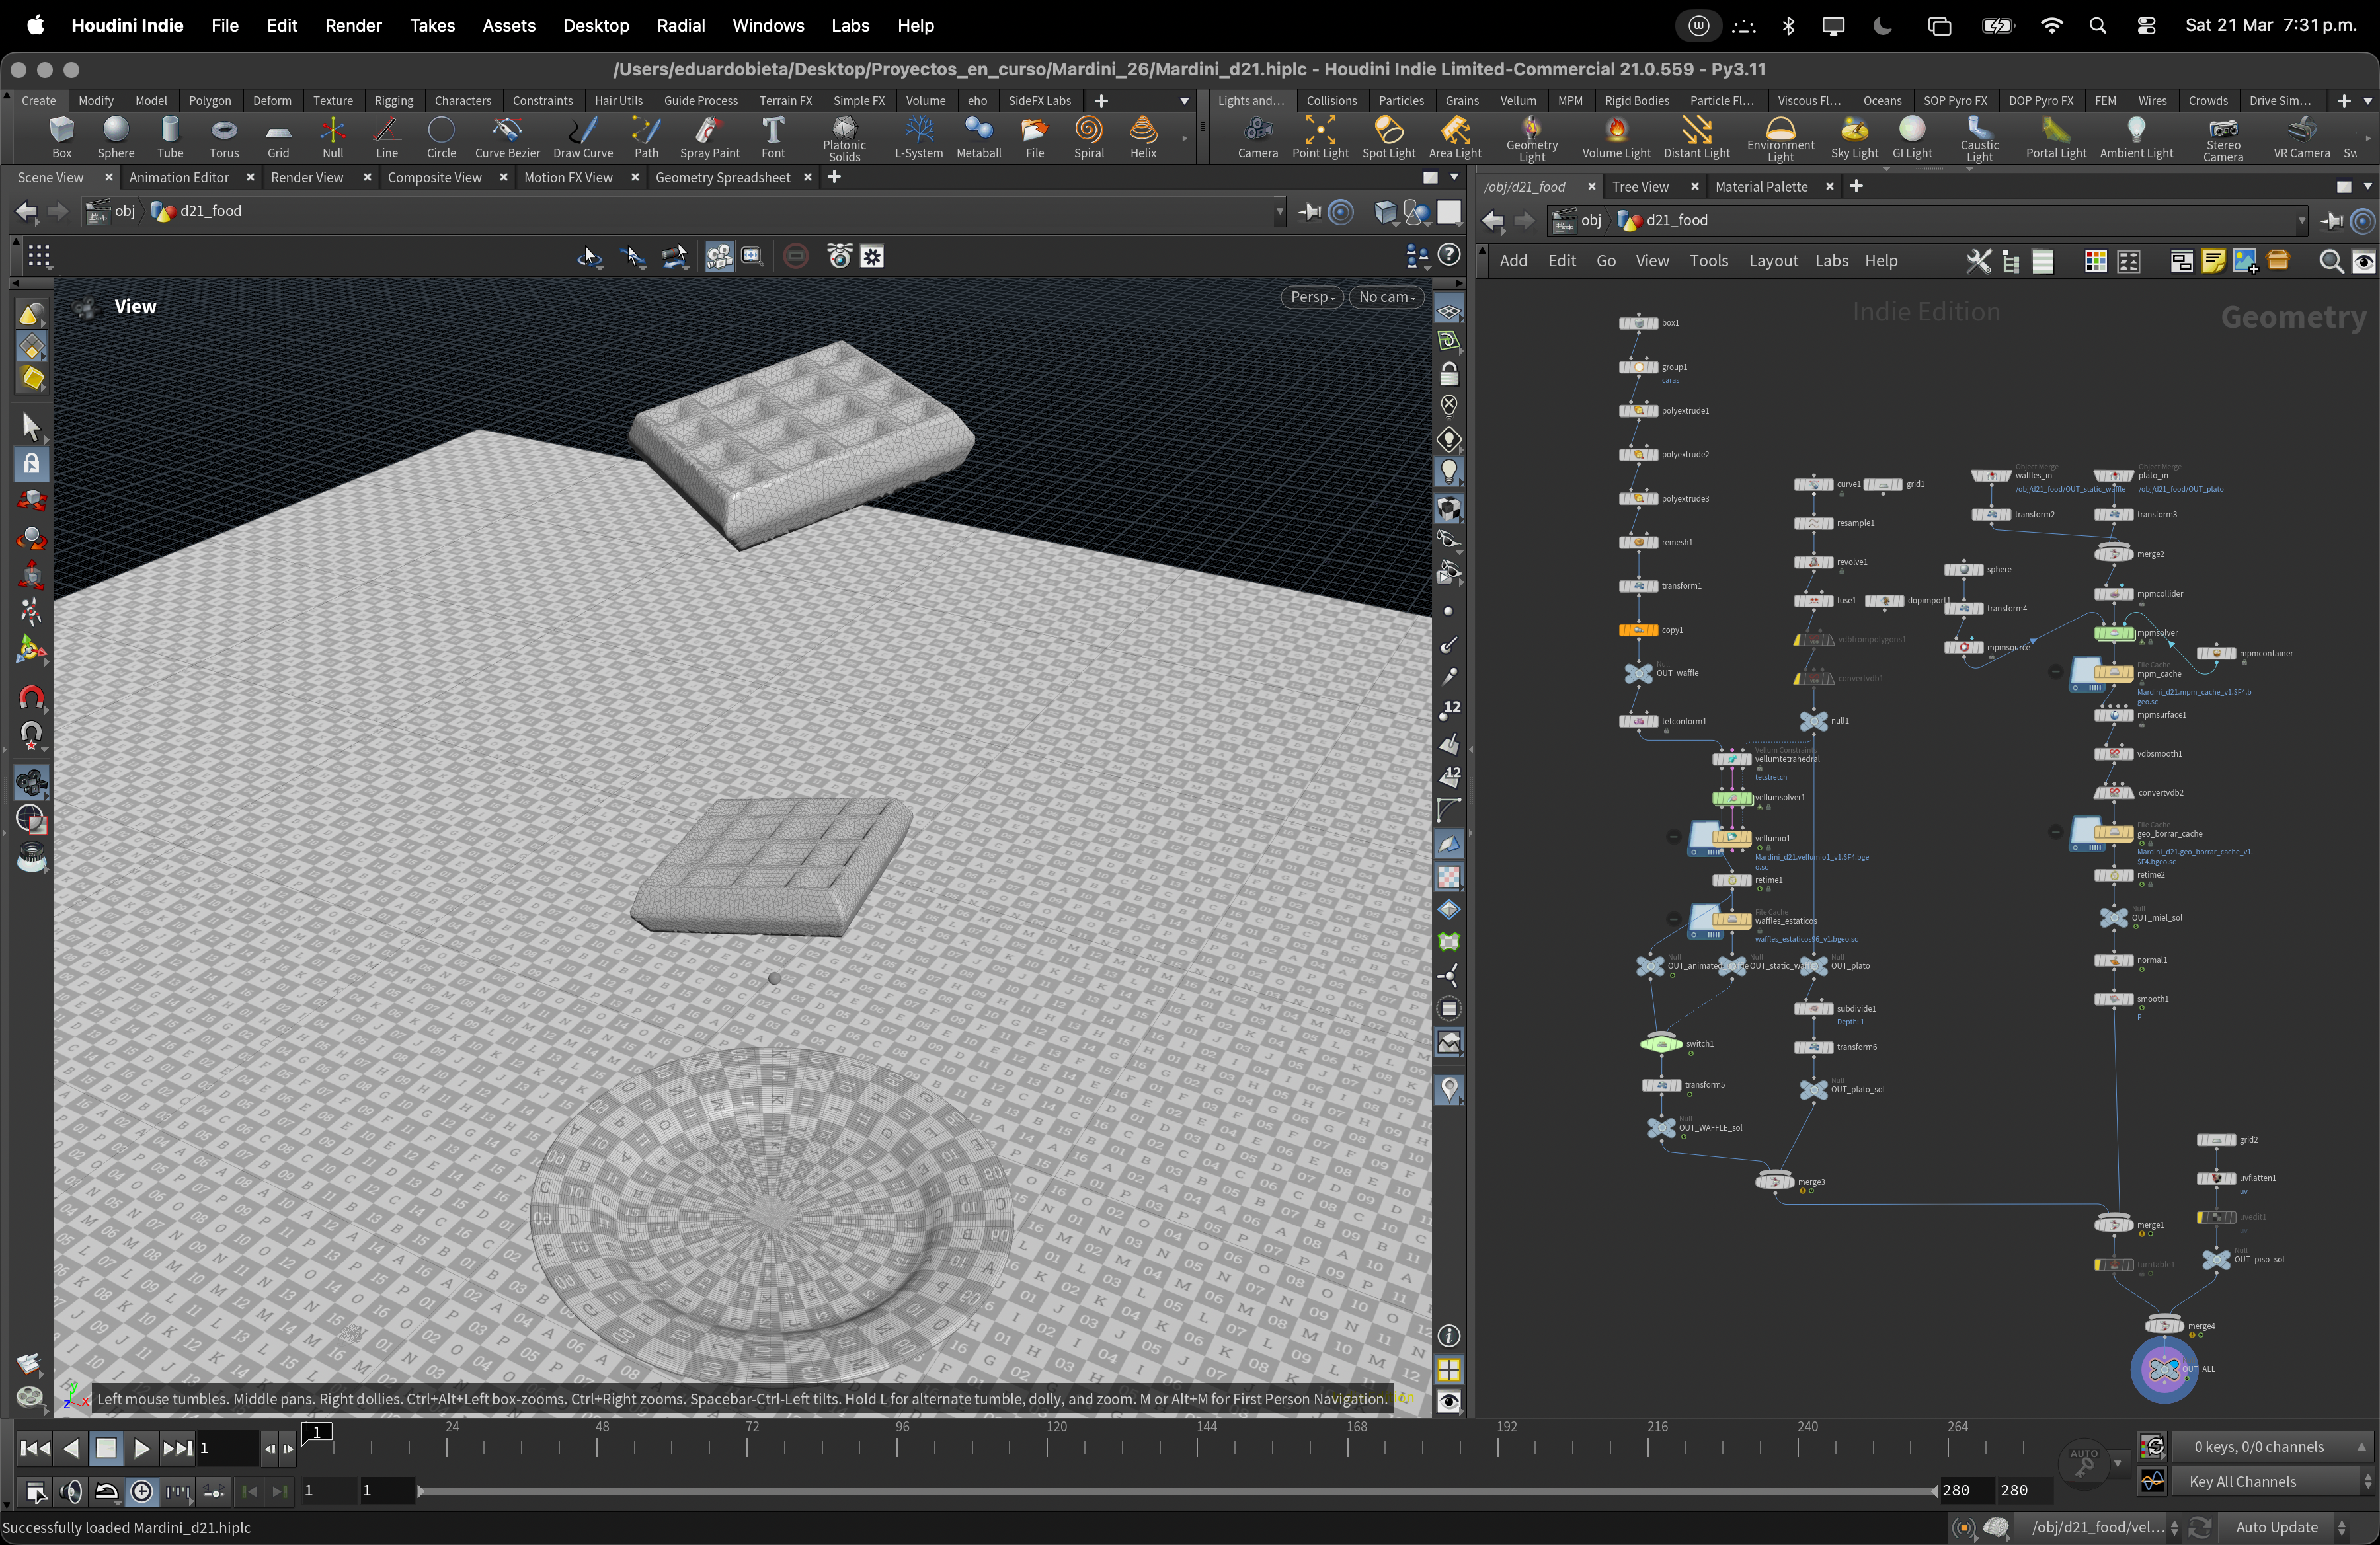The height and width of the screenshot is (1545, 2380).
Task: Click the switch1 node
Action: [x=1661, y=1044]
